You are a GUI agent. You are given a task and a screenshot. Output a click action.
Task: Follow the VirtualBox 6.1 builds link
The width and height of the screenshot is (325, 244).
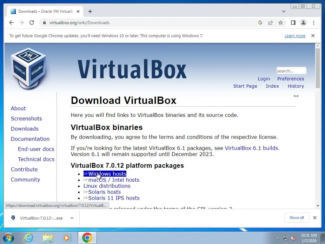pos(252,148)
